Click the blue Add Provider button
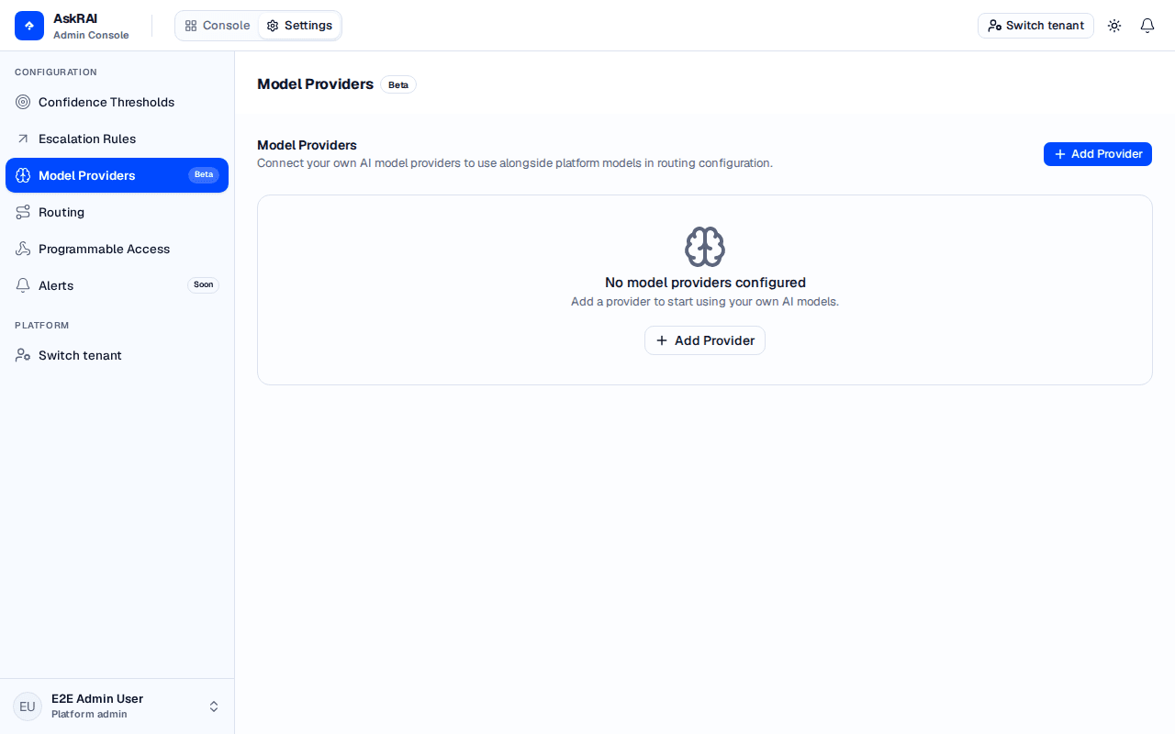This screenshot has width=1175, height=734. [x=1098, y=154]
